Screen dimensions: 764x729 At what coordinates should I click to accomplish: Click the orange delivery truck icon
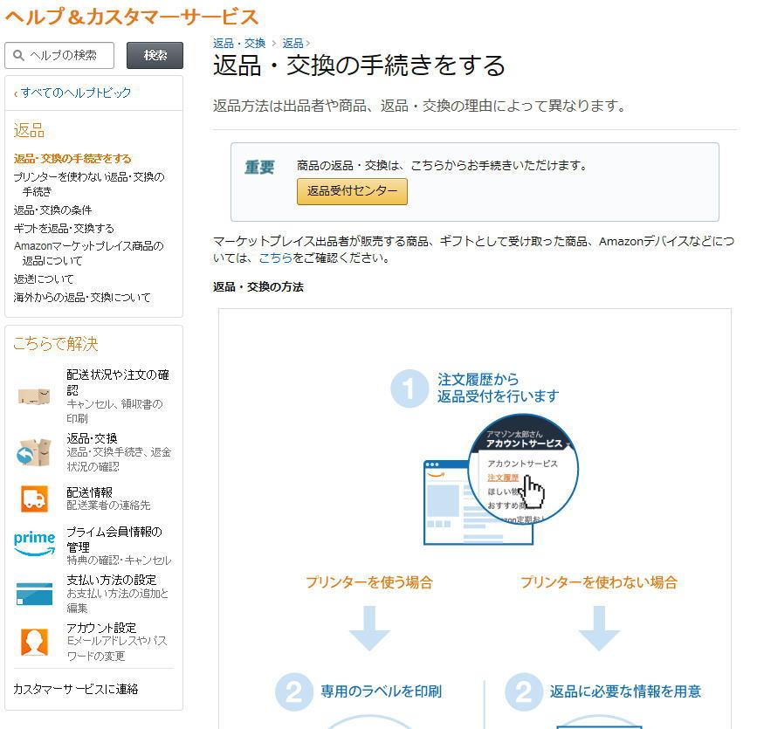click(34, 499)
